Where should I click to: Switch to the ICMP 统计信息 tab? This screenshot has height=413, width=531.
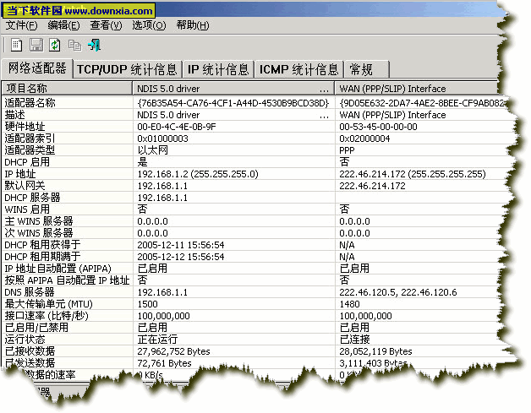(x=299, y=69)
